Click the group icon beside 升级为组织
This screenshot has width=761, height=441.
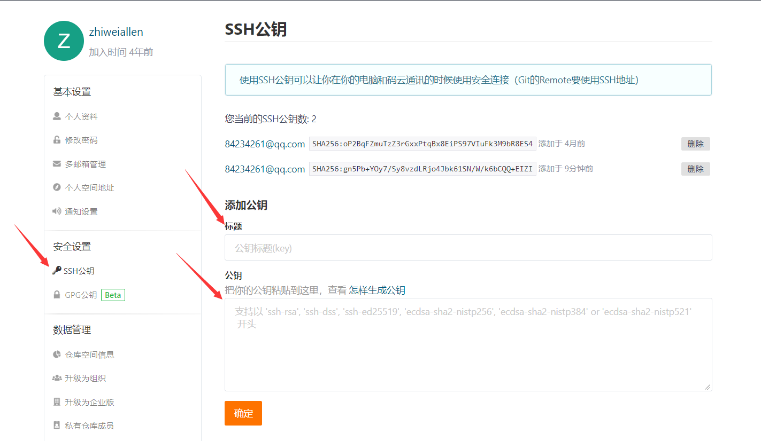coord(56,377)
